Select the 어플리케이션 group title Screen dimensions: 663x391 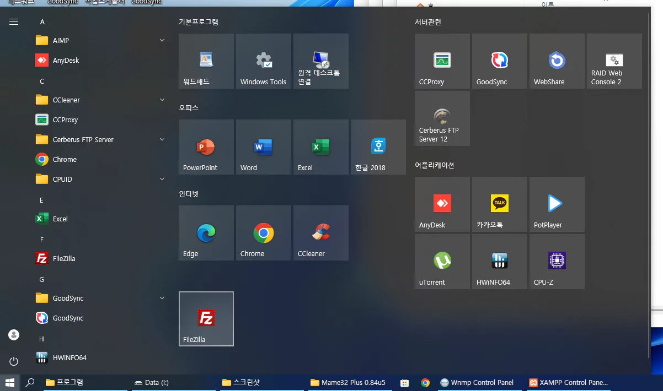[435, 165]
